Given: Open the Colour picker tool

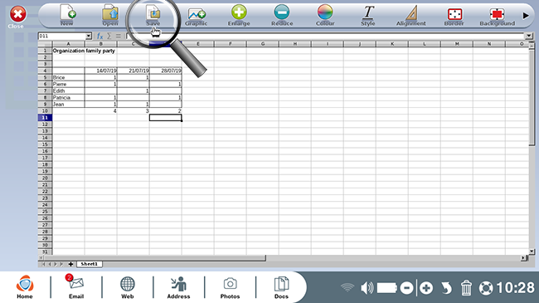Looking at the screenshot, I should coord(325,15).
